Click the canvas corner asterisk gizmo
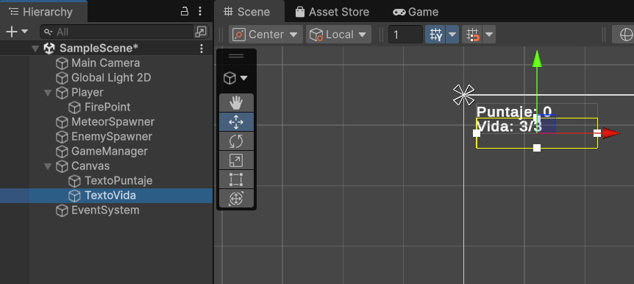634x284 pixels. tap(464, 95)
